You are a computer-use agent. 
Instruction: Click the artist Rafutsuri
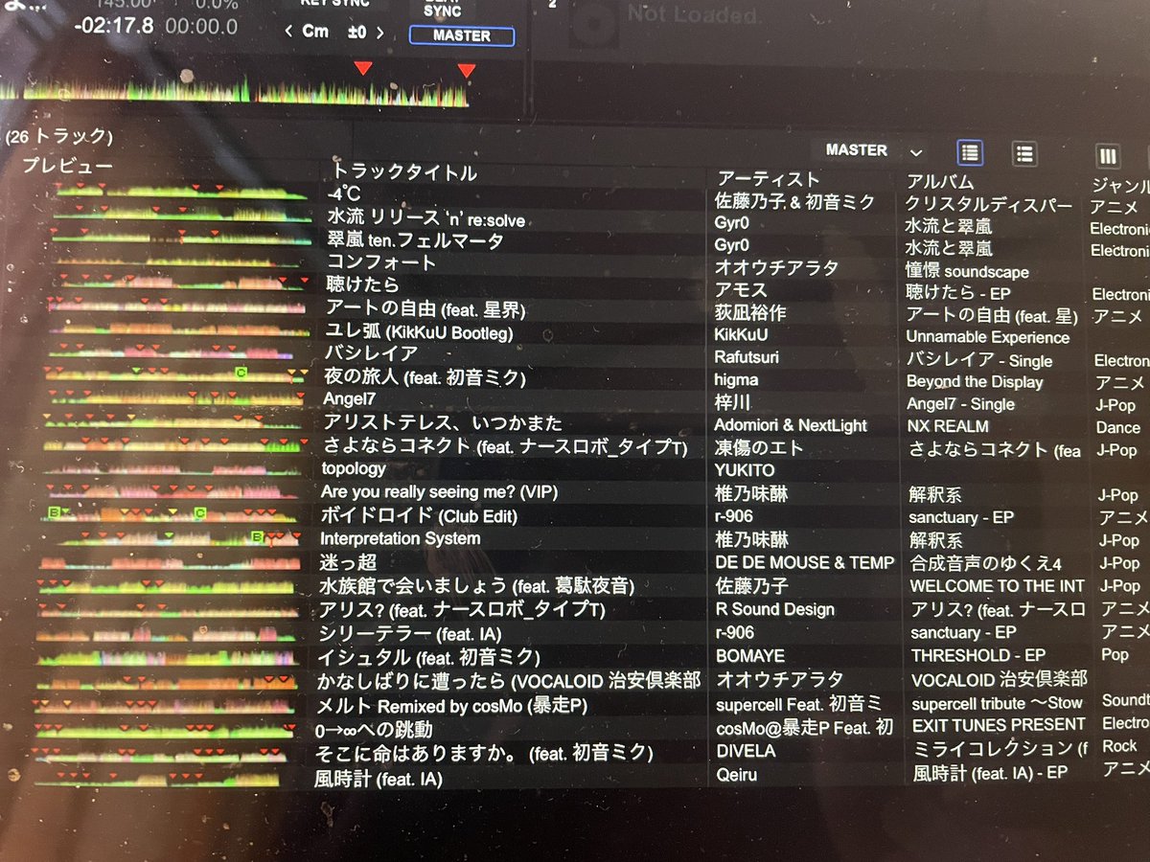pos(747,357)
